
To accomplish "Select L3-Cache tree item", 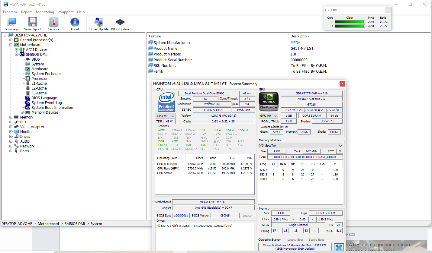I will click(39, 93).
